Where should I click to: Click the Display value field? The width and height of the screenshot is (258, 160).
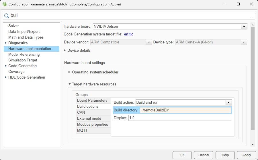click(x=180, y=118)
